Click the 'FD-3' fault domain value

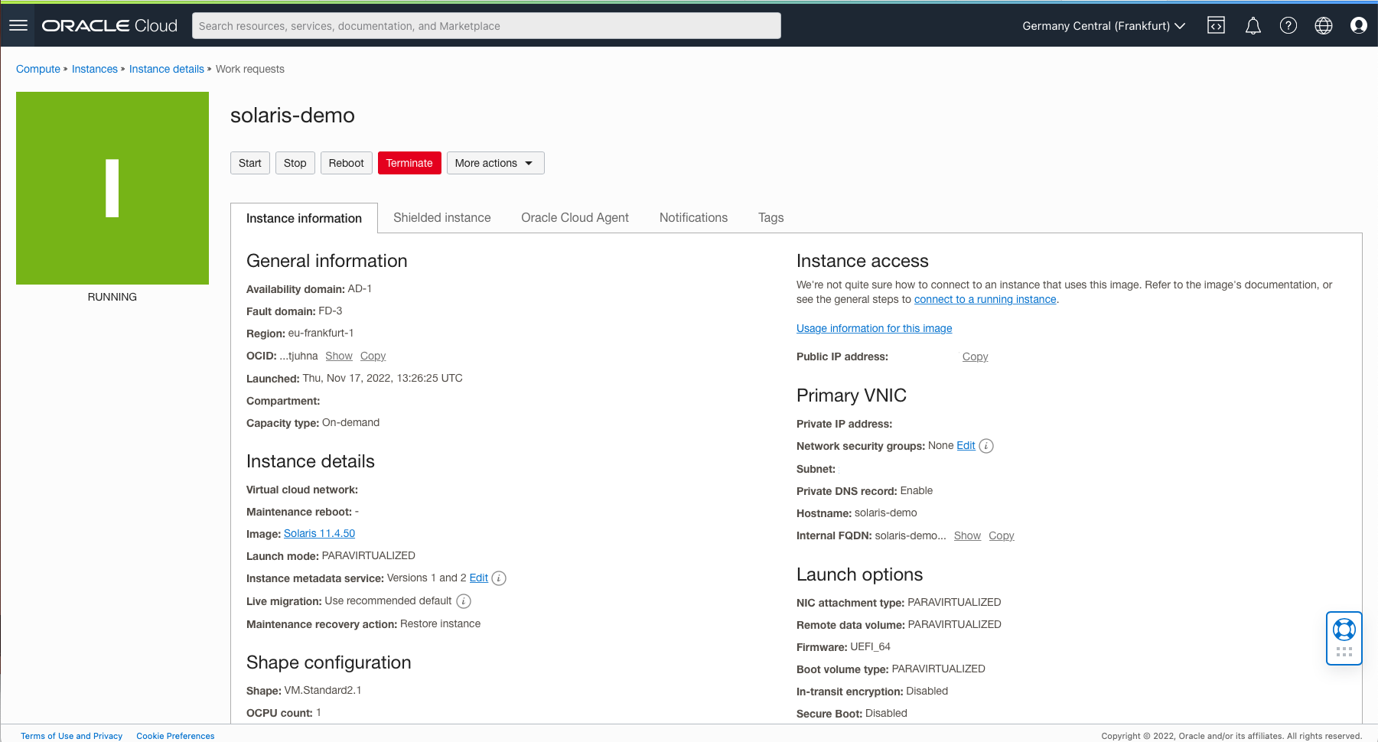pos(331,311)
